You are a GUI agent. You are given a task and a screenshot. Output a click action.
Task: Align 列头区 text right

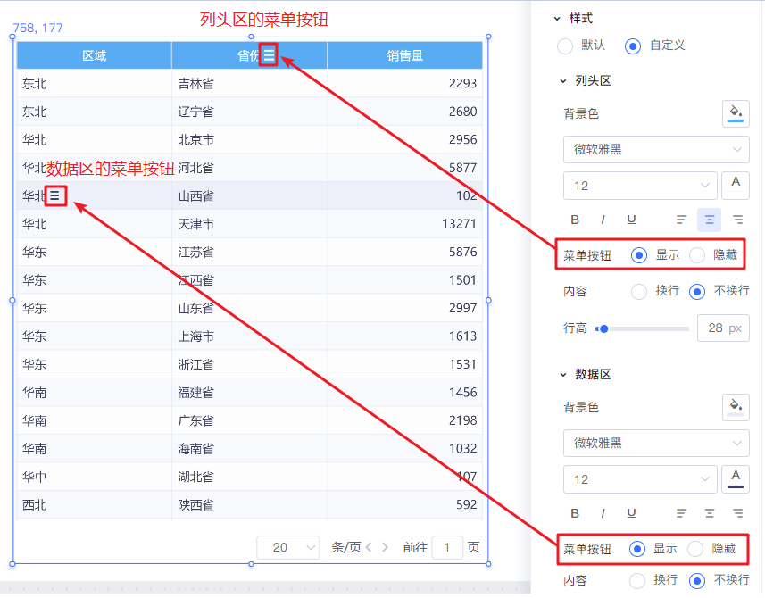click(737, 220)
